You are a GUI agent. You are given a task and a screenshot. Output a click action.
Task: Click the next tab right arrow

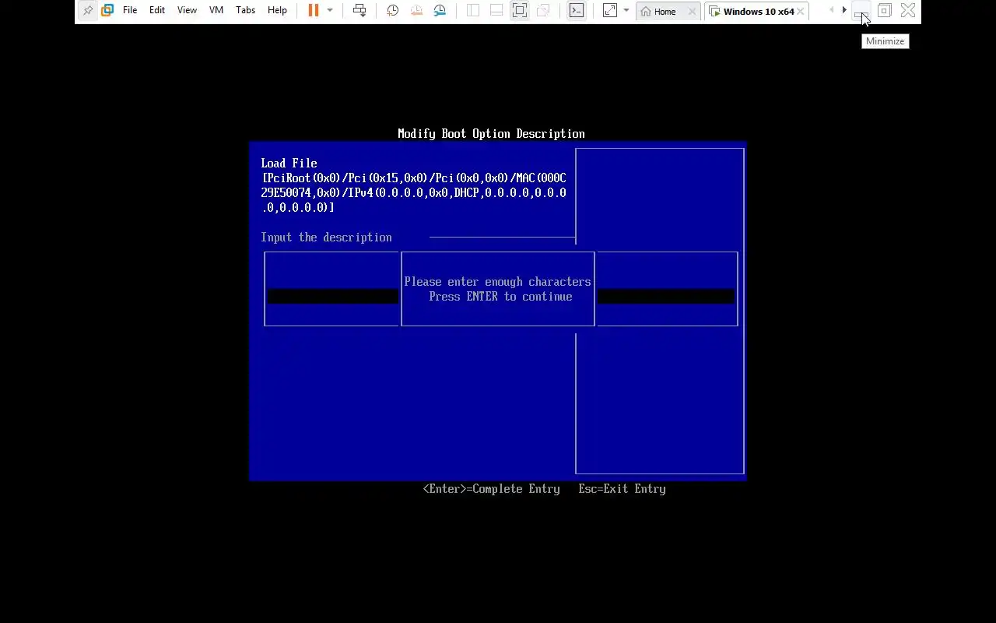[x=844, y=11]
